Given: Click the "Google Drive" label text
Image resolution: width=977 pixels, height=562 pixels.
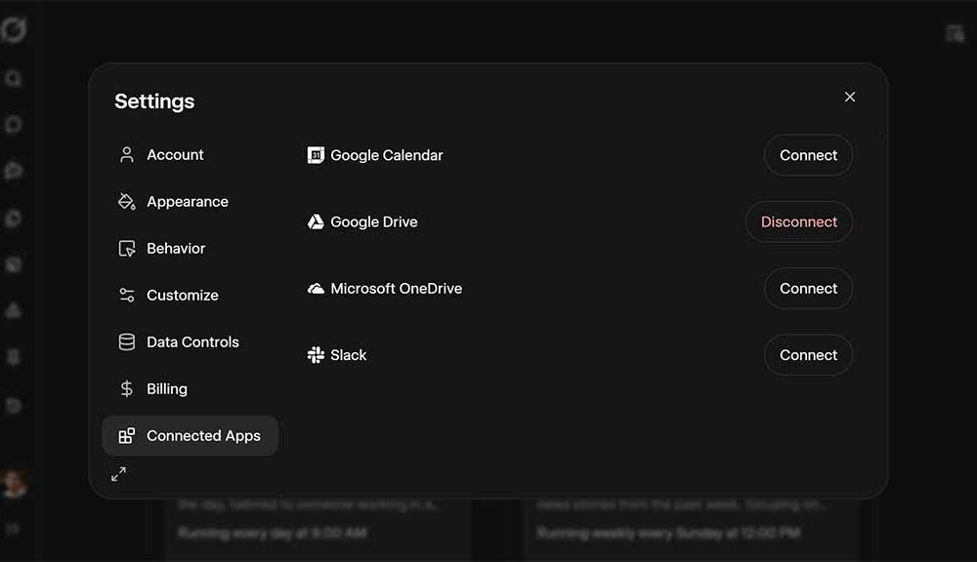Looking at the screenshot, I should pyautogui.click(x=374, y=221).
